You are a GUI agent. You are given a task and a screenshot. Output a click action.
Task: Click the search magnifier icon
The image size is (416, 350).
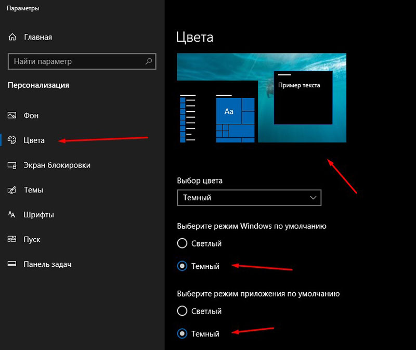[149, 61]
